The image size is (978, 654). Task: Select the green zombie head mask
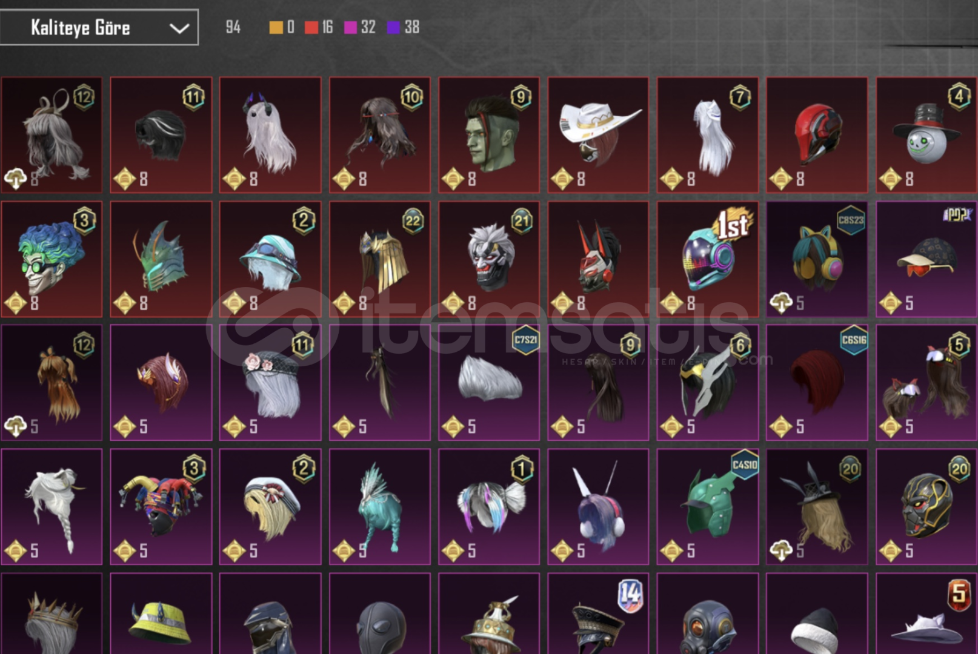489,135
